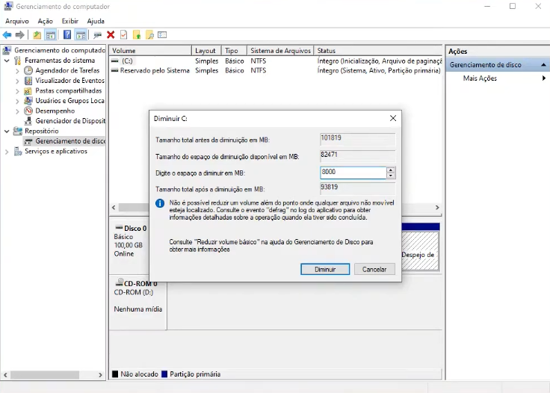Click the Gerenciador de Dispositivos icon
This screenshot has width=550, height=393.
(x=28, y=121)
